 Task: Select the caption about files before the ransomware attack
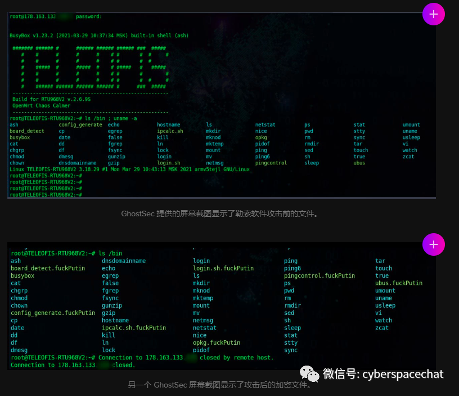pyautogui.click(x=220, y=213)
